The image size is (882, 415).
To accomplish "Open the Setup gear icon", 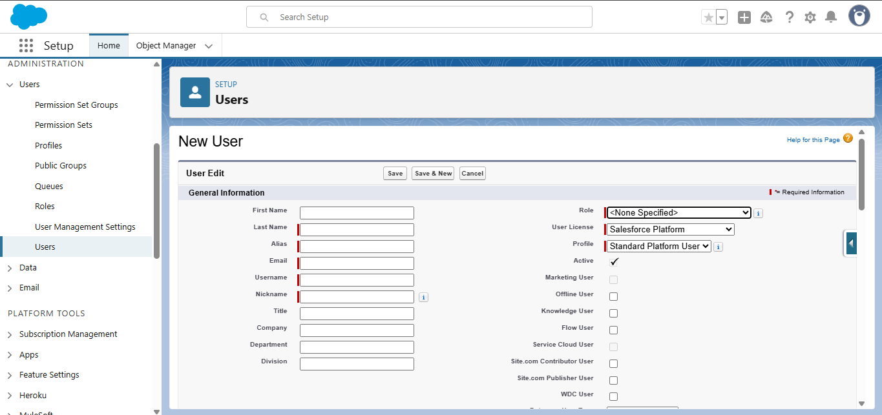I will point(810,17).
